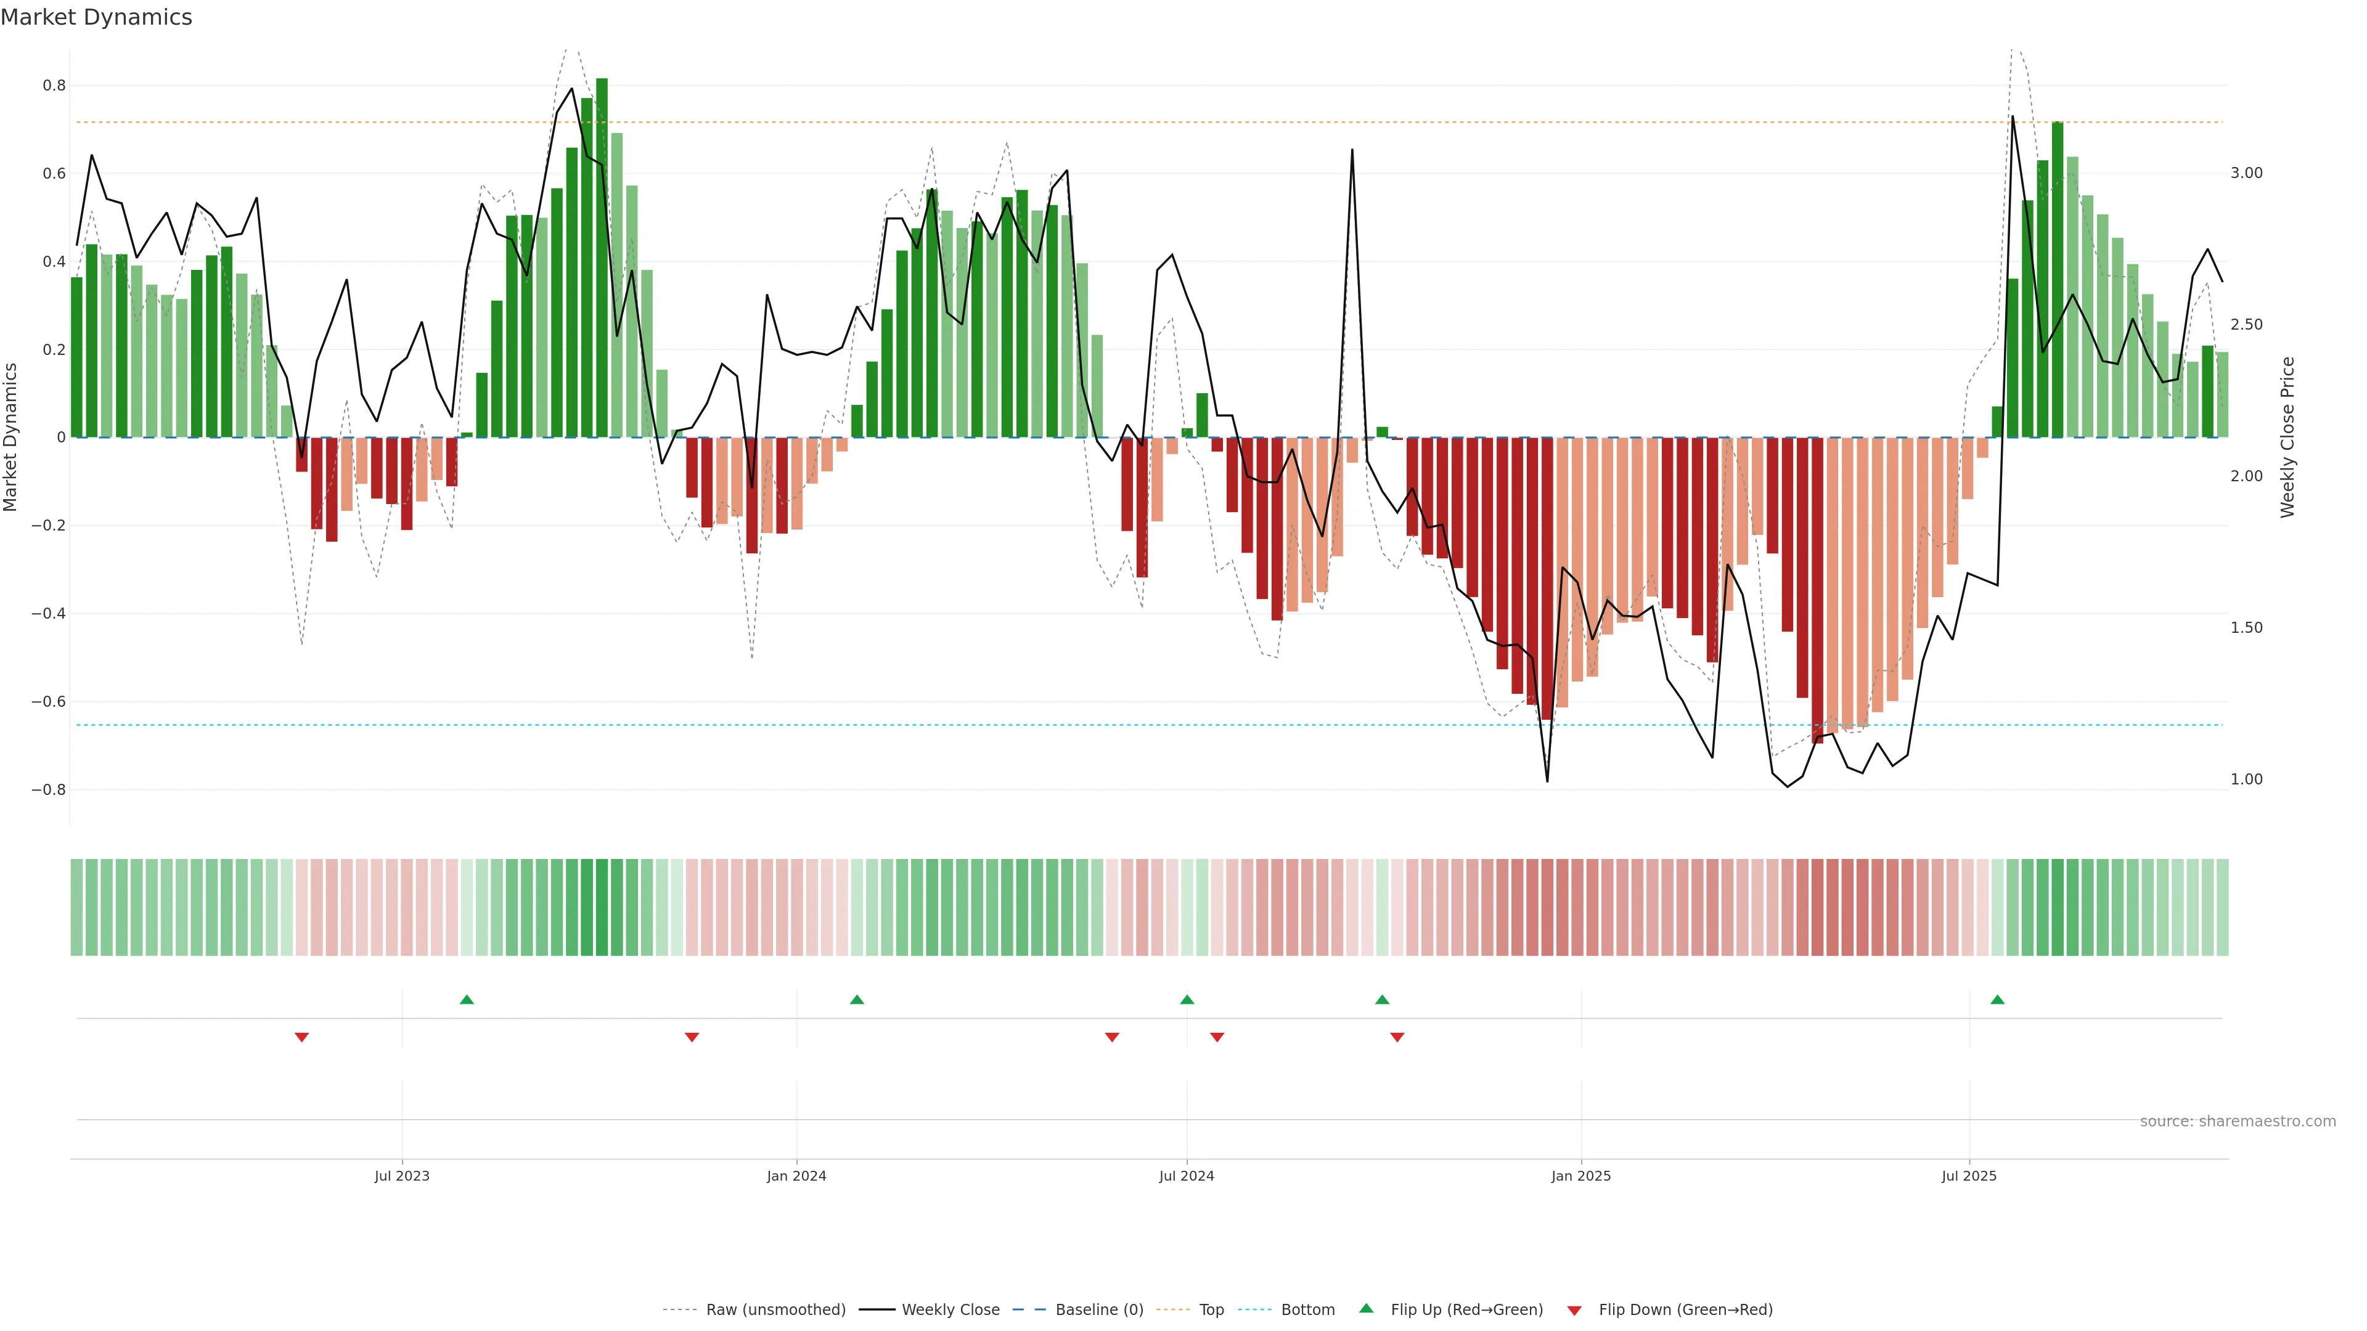Click the flip-up triangle at Jul 2024
2367x1331 pixels.
tap(1186, 999)
